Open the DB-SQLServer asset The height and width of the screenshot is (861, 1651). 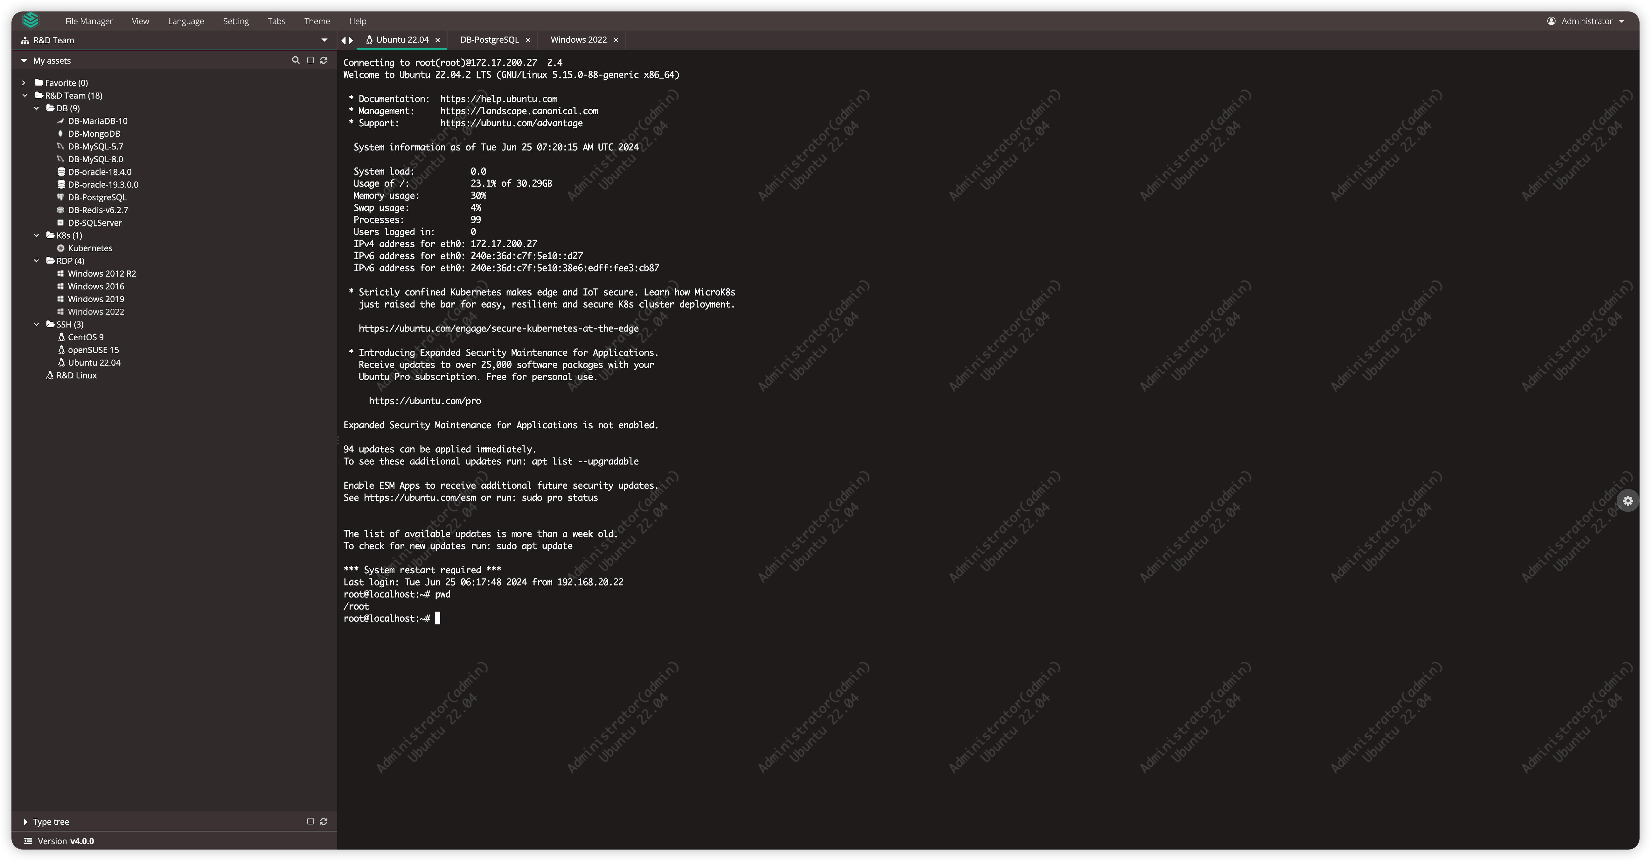95,222
